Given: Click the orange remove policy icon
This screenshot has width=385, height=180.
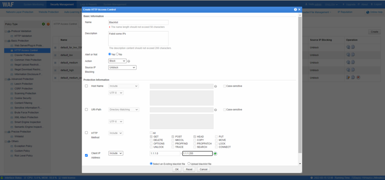Looking at the screenshot, I should click(48, 24).
